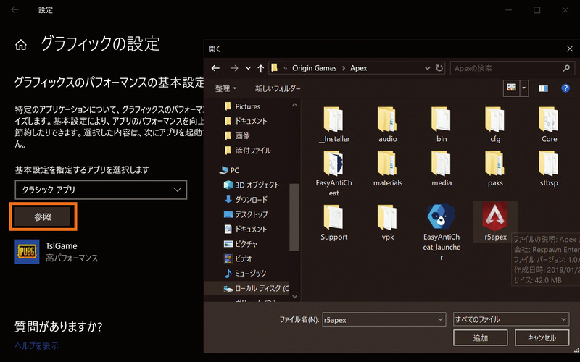Click the キャンセル button

[x=542, y=337]
